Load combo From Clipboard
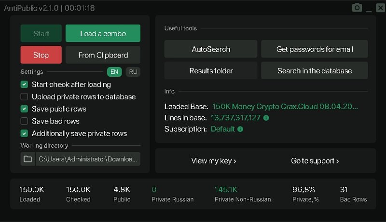Viewport: 386px width, 222px height. coord(103,55)
